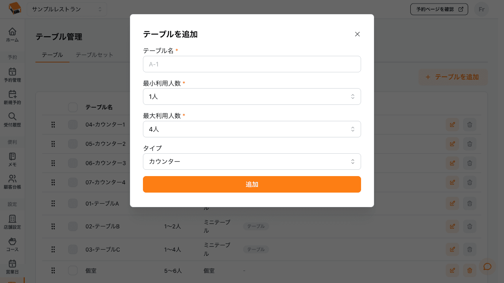Click the edit pencil for 02-テーブルB row

(452, 226)
